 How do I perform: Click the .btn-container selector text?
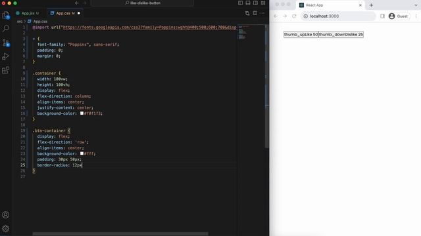[49, 130]
